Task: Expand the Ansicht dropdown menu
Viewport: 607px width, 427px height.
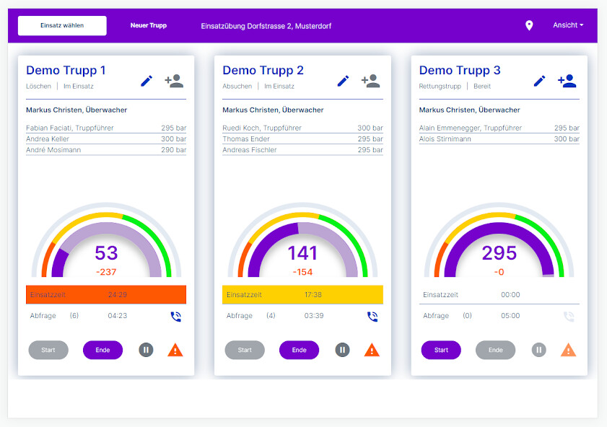Action: point(568,25)
